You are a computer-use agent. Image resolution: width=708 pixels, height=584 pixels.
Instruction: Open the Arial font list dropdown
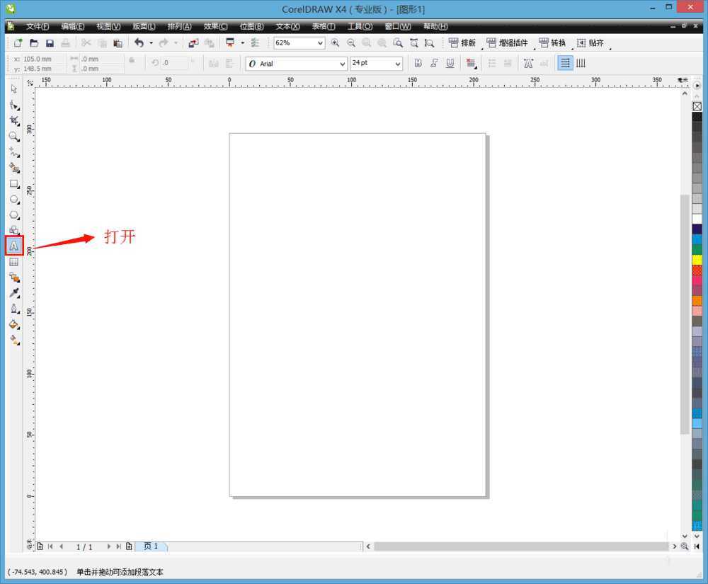(x=342, y=64)
